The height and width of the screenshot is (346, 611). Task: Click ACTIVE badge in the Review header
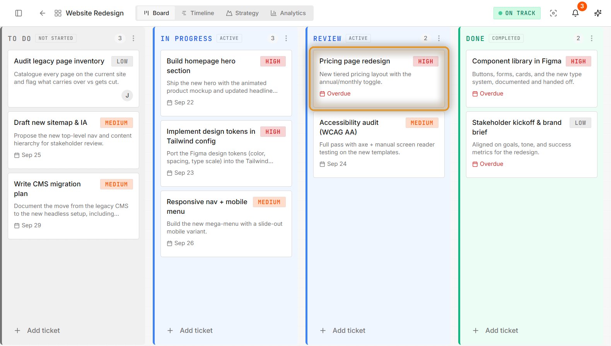tap(358, 38)
